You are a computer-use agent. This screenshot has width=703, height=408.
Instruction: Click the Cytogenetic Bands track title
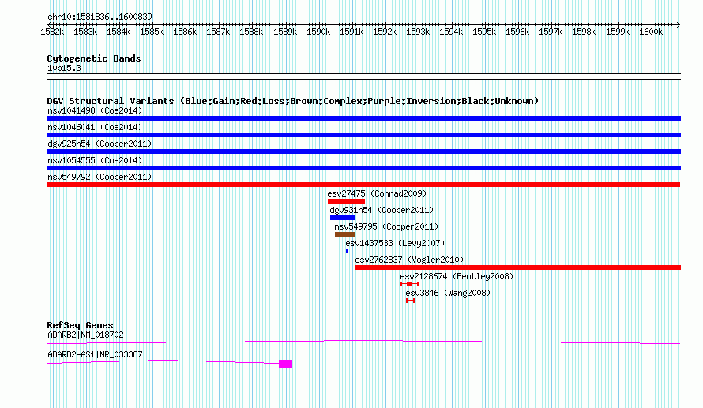tap(94, 58)
